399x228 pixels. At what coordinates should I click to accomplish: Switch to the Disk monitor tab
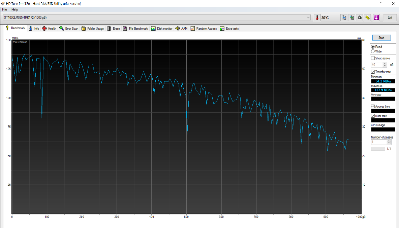coord(162,29)
